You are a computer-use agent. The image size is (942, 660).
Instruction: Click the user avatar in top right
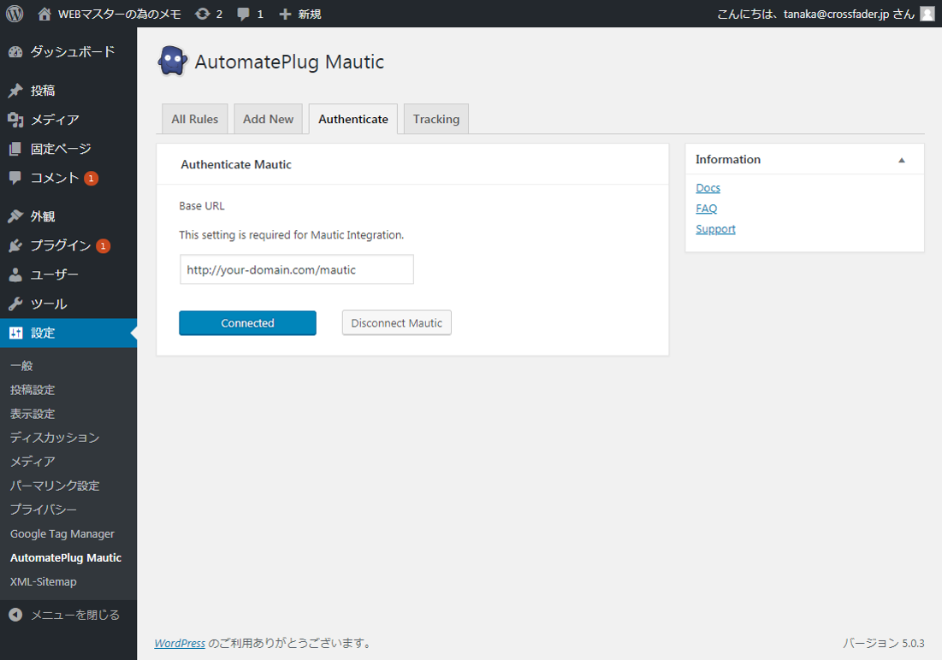[x=927, y=14]
